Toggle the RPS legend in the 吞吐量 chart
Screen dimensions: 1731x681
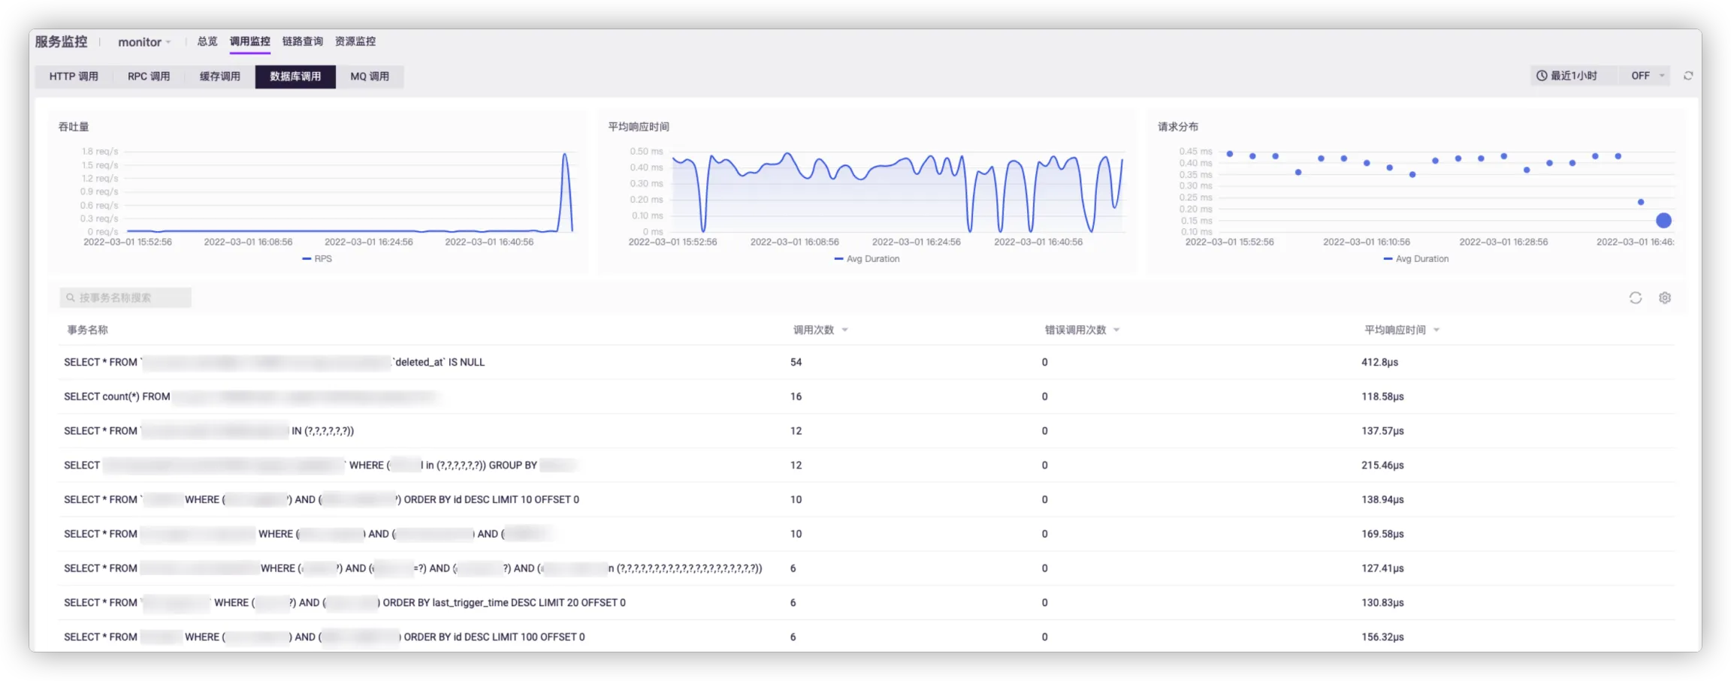[317, 259]
